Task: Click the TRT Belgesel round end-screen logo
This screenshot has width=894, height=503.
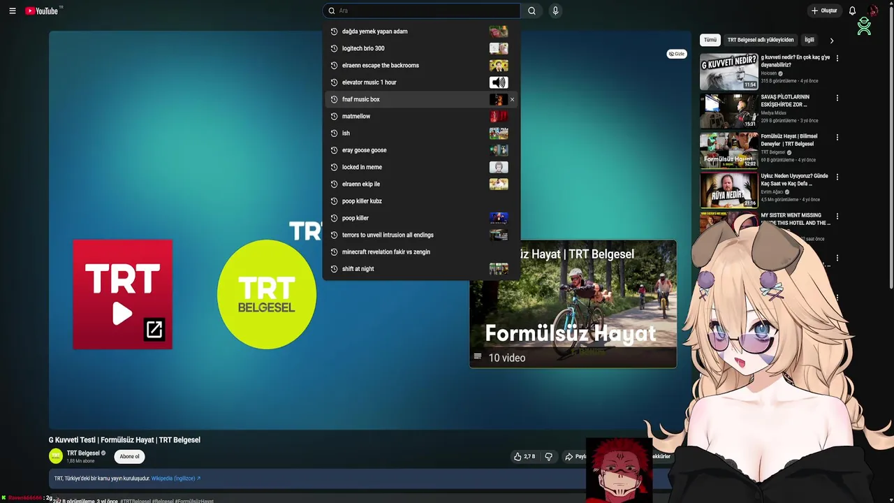Action: [x=266, y=294]
